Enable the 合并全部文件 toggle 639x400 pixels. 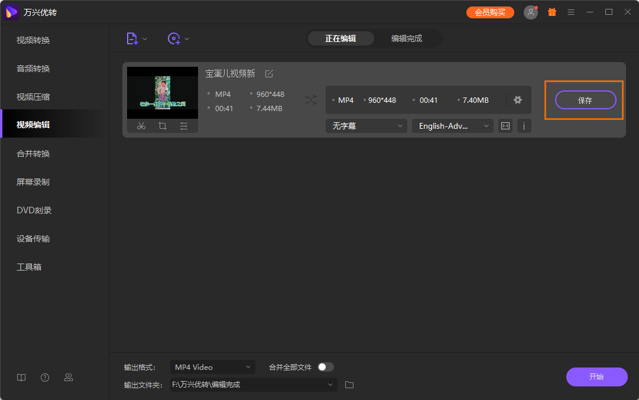tap(325, 366)
